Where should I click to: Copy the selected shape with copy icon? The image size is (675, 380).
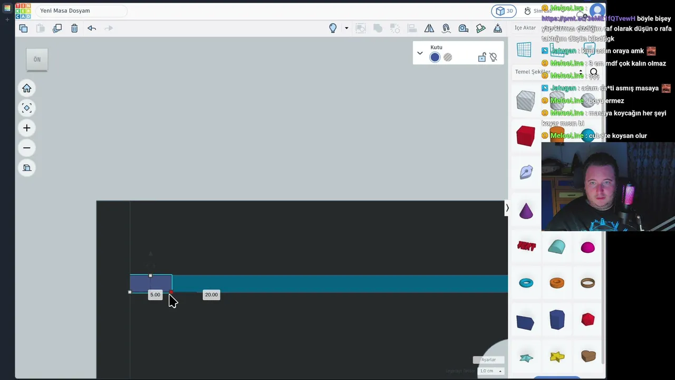coord(23,28)
